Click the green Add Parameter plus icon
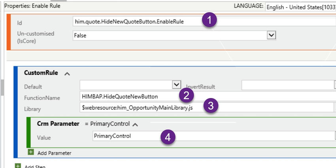This screenshot has height=168, width=336. click(x=31, y=152)
